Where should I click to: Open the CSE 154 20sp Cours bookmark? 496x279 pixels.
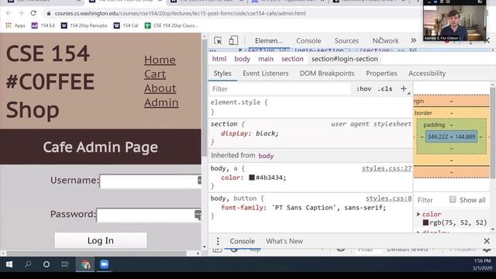coord(171,26)
